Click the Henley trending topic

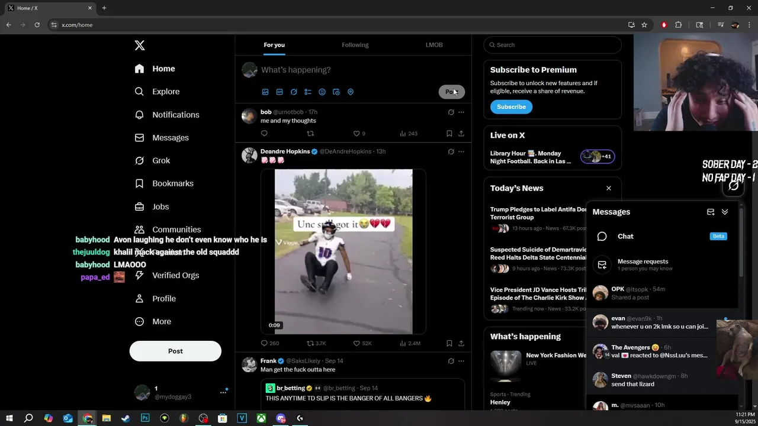[500, 402]
